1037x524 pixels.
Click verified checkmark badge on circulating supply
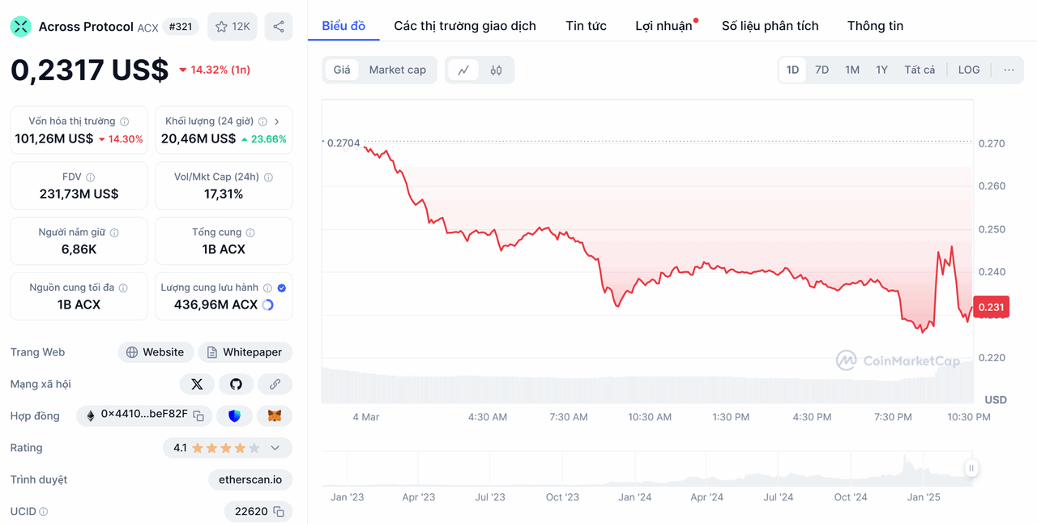[x=281, y=288]
